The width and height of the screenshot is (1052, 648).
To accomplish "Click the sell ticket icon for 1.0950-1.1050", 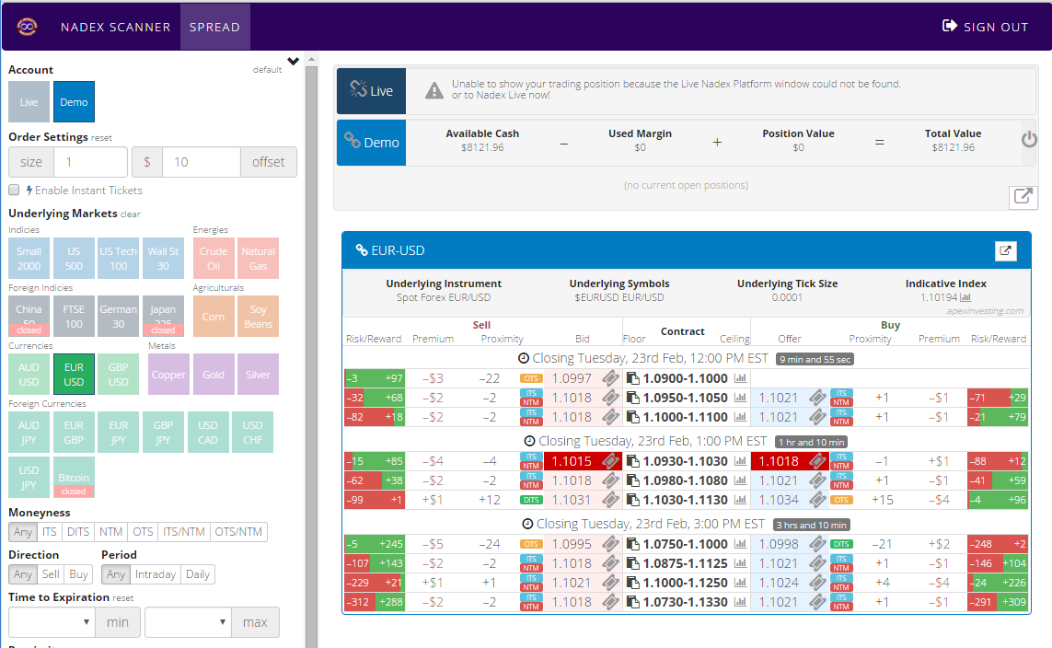I will pos(610,398).
